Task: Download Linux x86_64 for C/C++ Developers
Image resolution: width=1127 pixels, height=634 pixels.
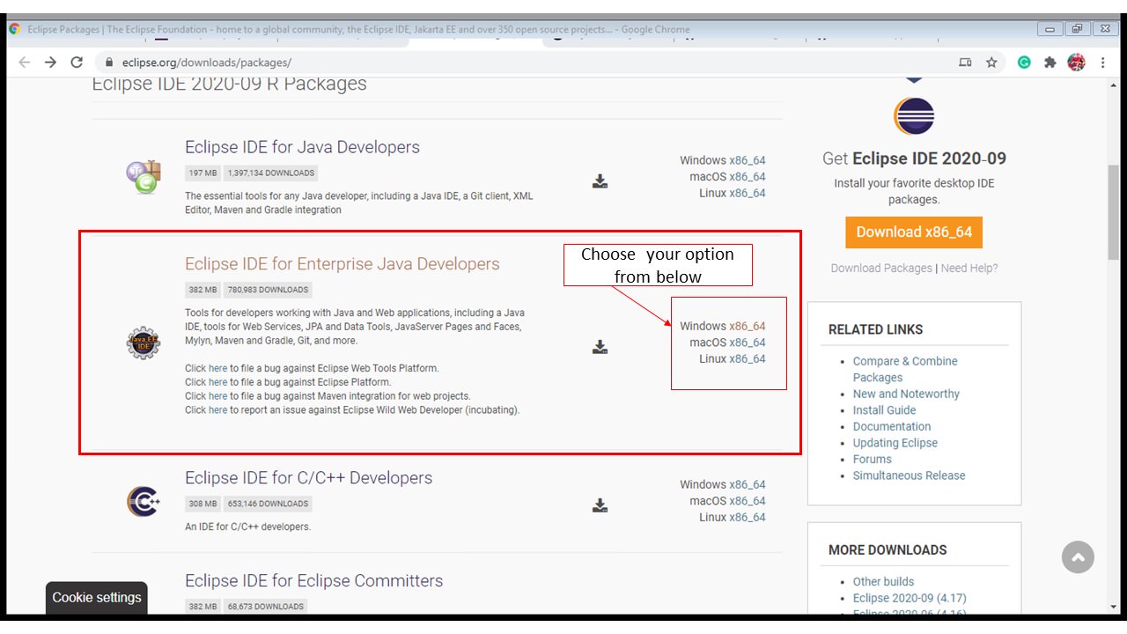Action: (747, 517)
